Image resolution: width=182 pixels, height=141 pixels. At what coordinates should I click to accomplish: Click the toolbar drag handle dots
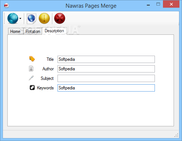click(x=4, y=18)
